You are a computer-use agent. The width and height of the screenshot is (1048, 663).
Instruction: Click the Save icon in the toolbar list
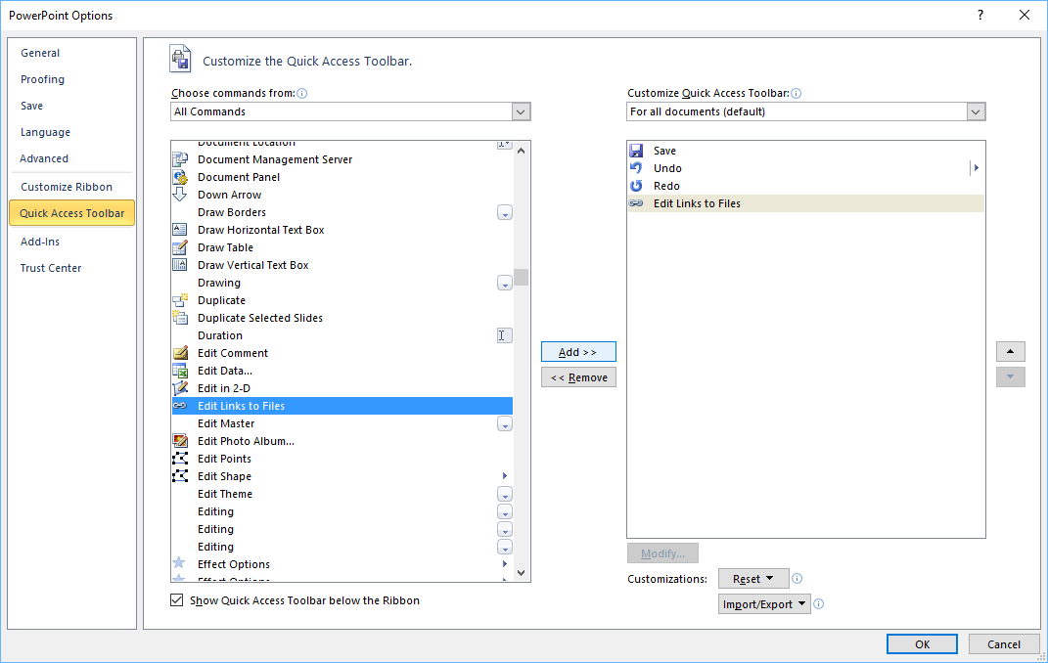[636, 151]
